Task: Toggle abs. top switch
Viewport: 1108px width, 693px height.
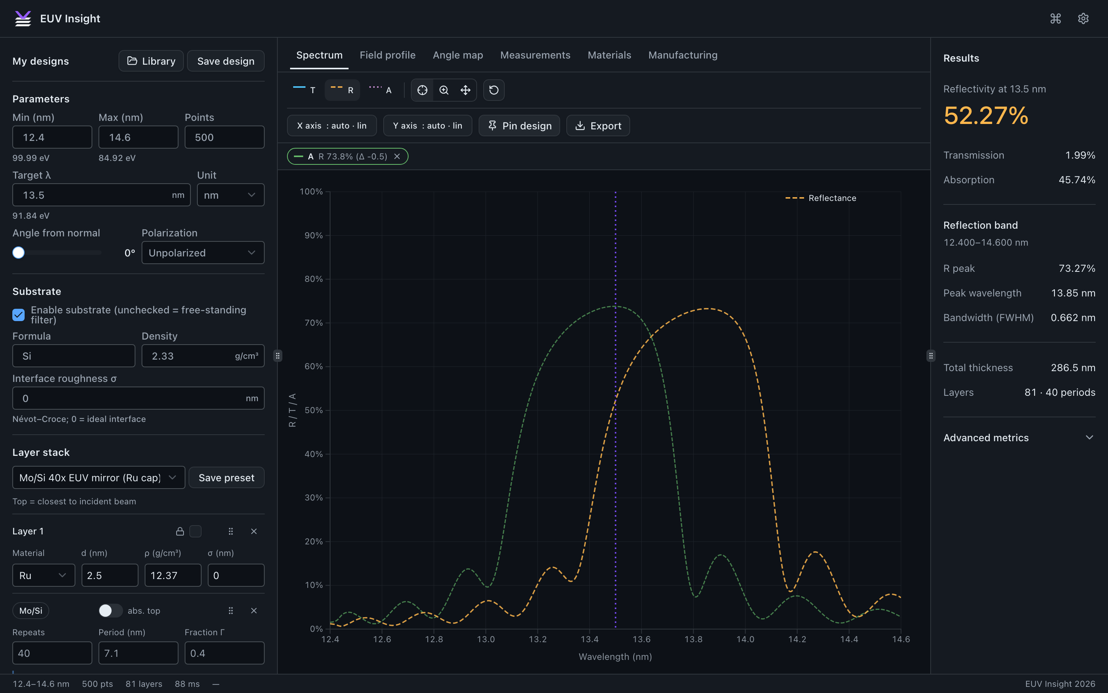Action: click(x=110, y=611)
